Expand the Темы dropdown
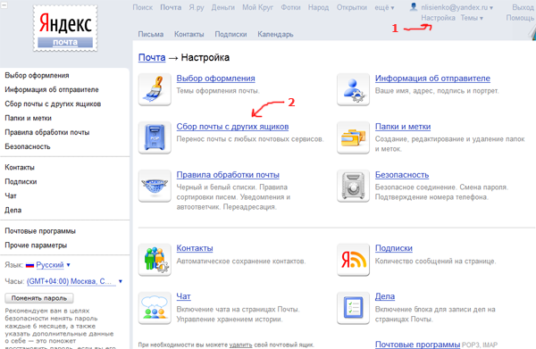Image resolution: width=536 pixels, height=349 pixels. pos(472,18)
